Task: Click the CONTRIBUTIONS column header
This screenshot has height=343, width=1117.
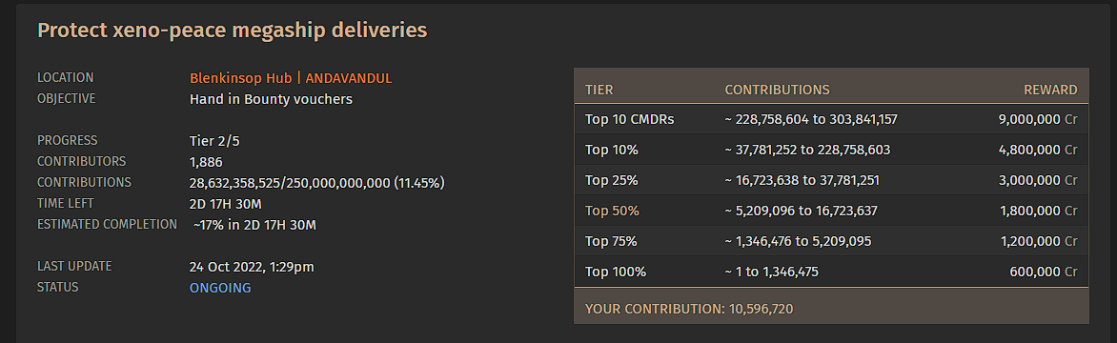Action: tap(777, 90)
